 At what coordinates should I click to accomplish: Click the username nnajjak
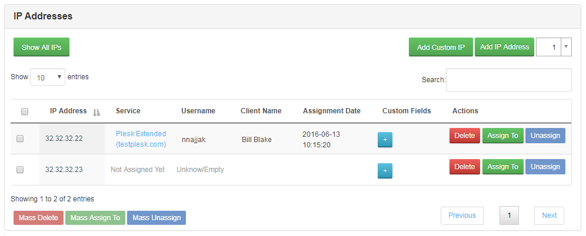click(x=194, y=140)
